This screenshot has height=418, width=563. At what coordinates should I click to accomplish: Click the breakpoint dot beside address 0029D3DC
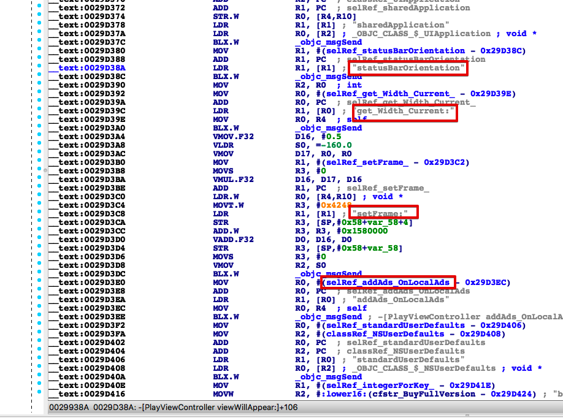[40, 273]
